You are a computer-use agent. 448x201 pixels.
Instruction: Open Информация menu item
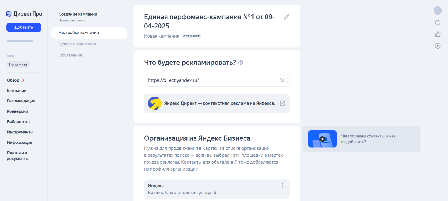pos(20,142)
